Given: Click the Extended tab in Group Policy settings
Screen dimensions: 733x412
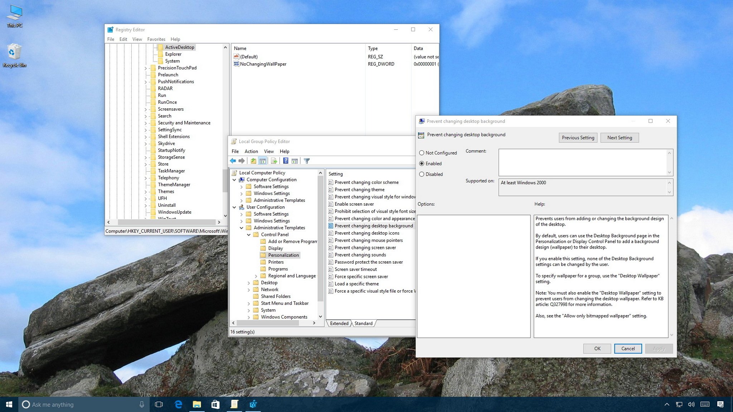Looking at the screenshot, I should pos(338,323).
